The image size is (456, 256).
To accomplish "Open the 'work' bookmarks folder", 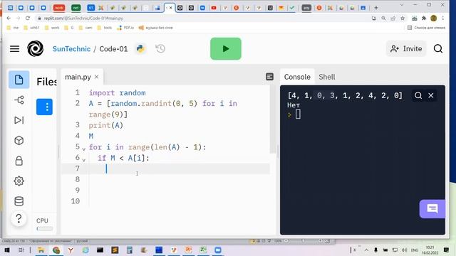I will point(52,28).
